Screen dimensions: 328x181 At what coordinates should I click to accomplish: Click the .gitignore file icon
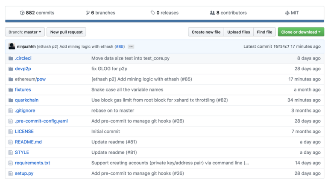click(11, 111)
